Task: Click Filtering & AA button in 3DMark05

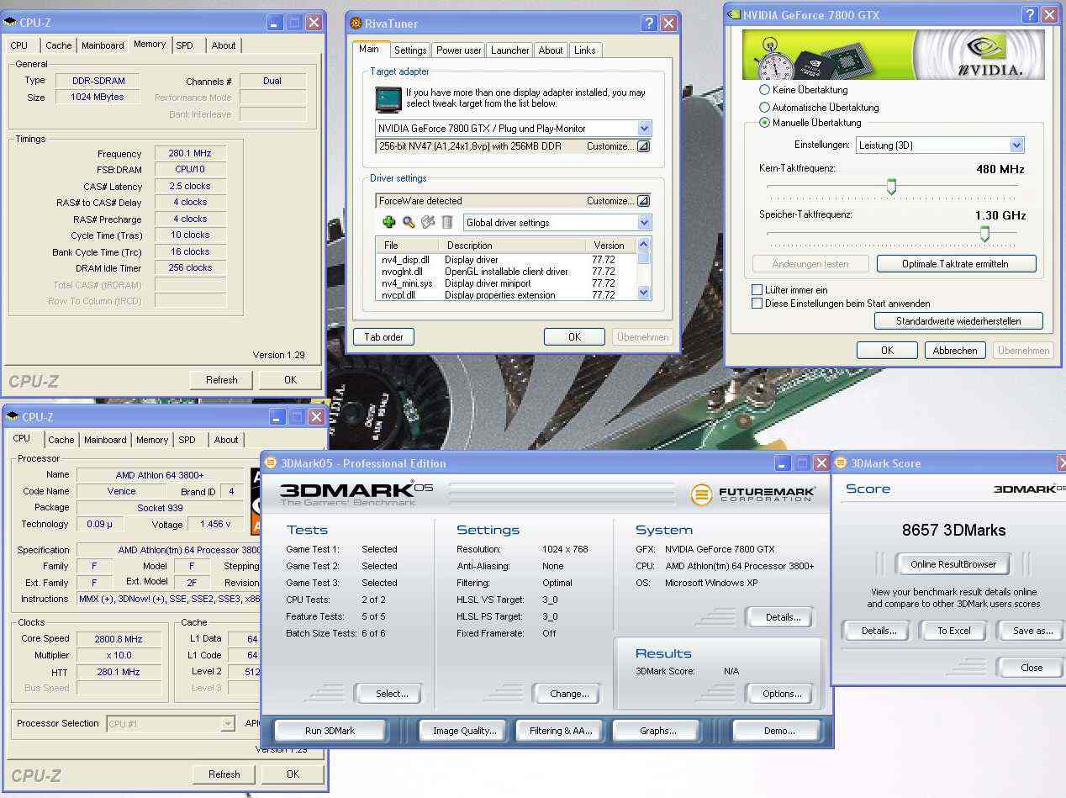Action: [561, 731]
